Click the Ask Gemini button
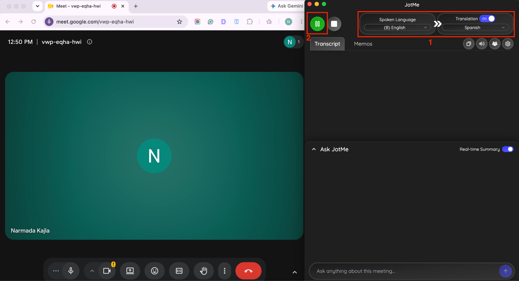Screen dimensions: 519x281 pyautogui.click(x=286, y=6)
